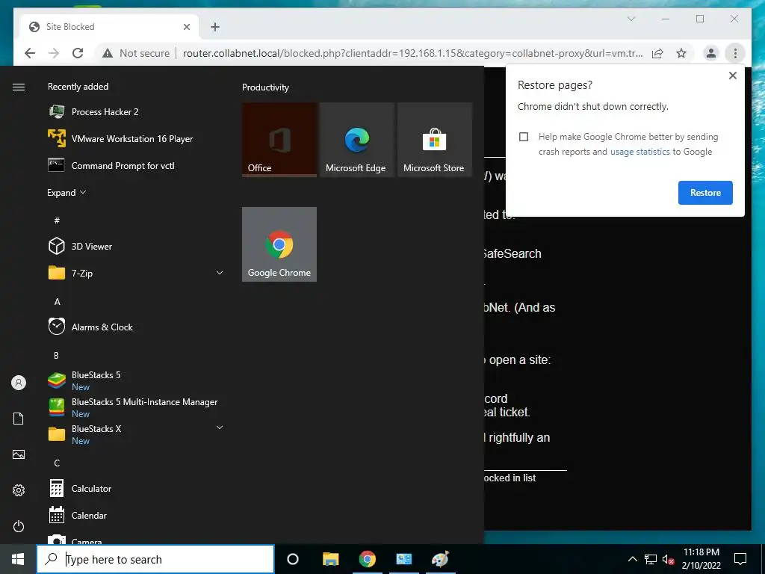Share this page icon in address bar
Image resolution: width=765 pixels, height=574 pixels.
click(x=657, y=53)
